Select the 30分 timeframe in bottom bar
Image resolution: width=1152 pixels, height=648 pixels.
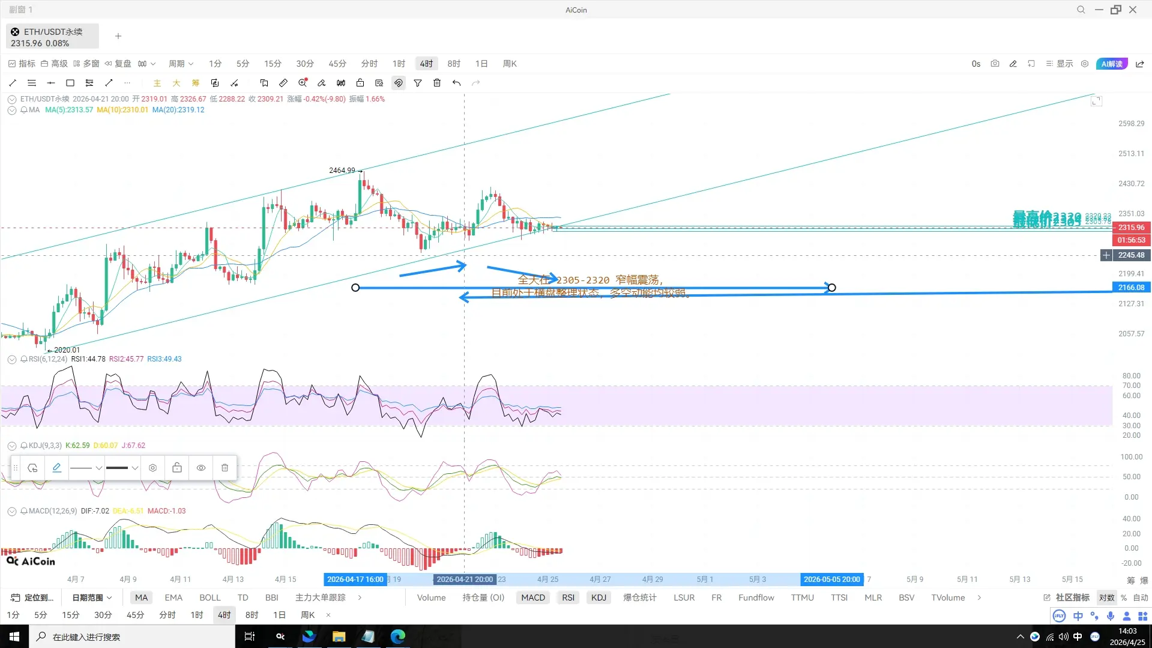pos(103,615)
